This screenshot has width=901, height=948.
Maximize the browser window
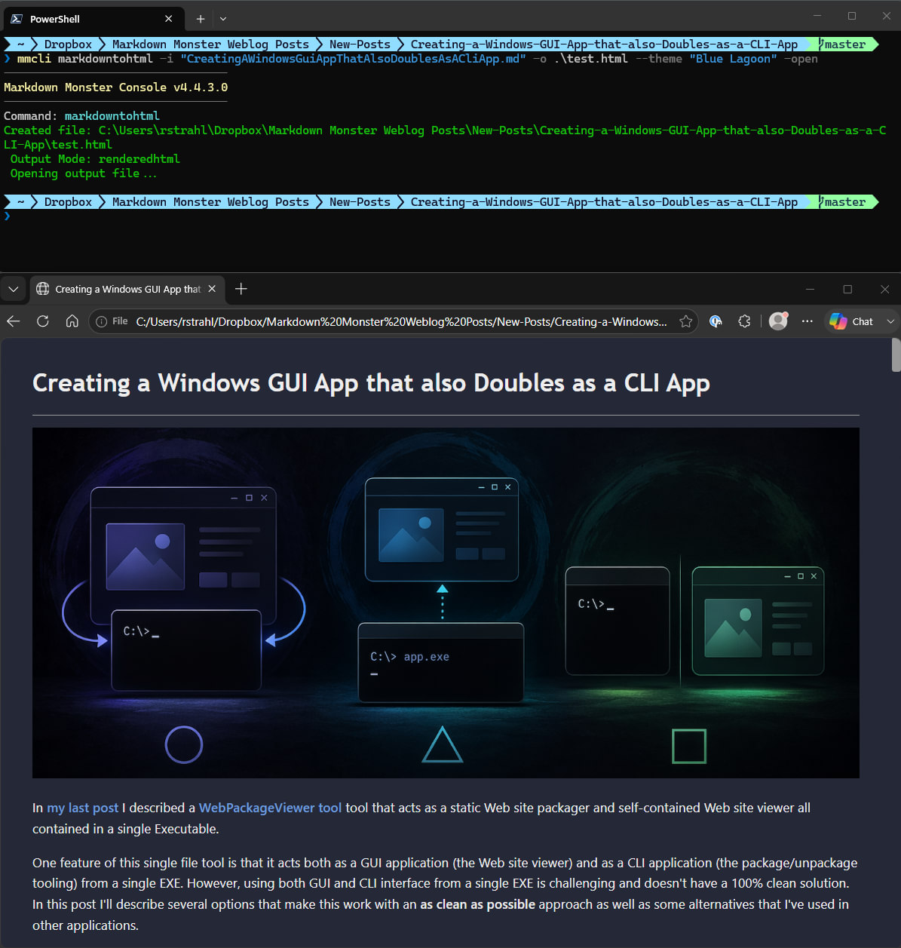point(847,289)
